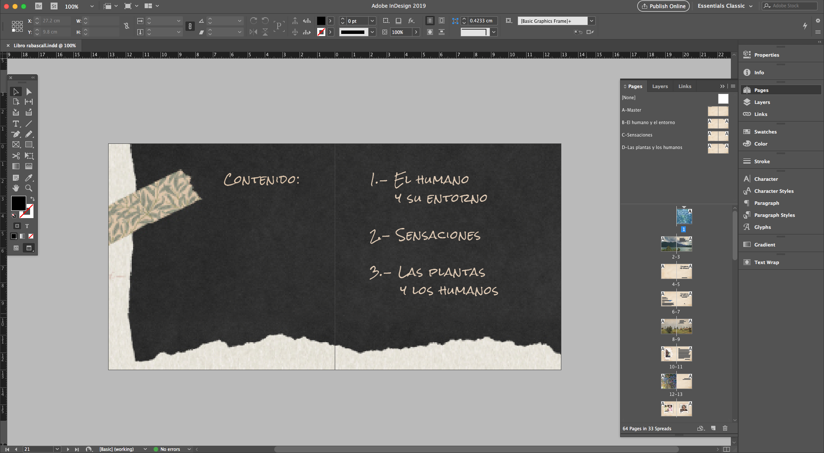
Task: Apply None to the selected object
Action: tap(31, 236)
